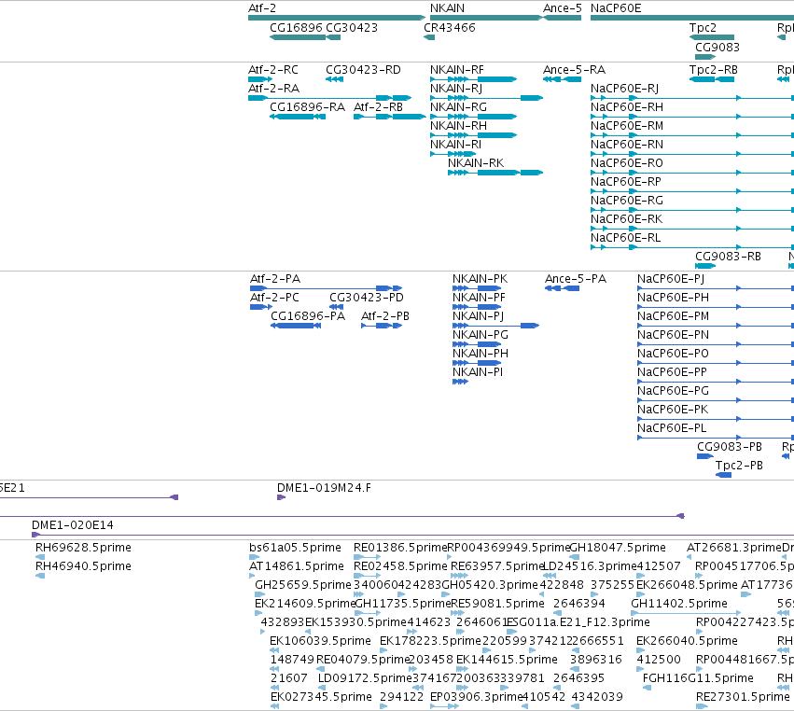This screenshot has width=794, height=711.
Task: Click the Atf-2-PC protein label
Action: 274,298
